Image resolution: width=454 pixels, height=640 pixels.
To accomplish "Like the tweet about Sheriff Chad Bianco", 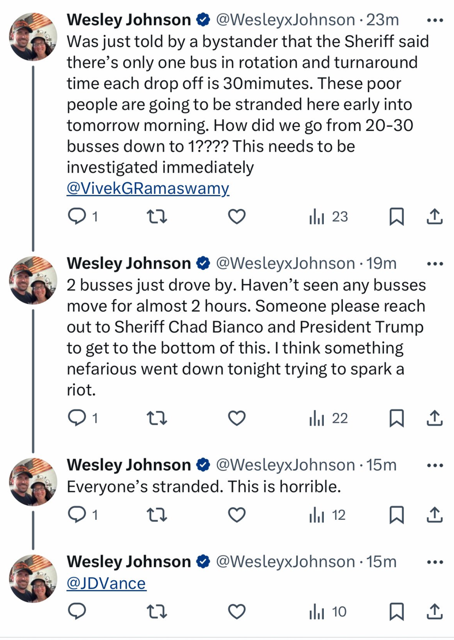I will (237, 418).
